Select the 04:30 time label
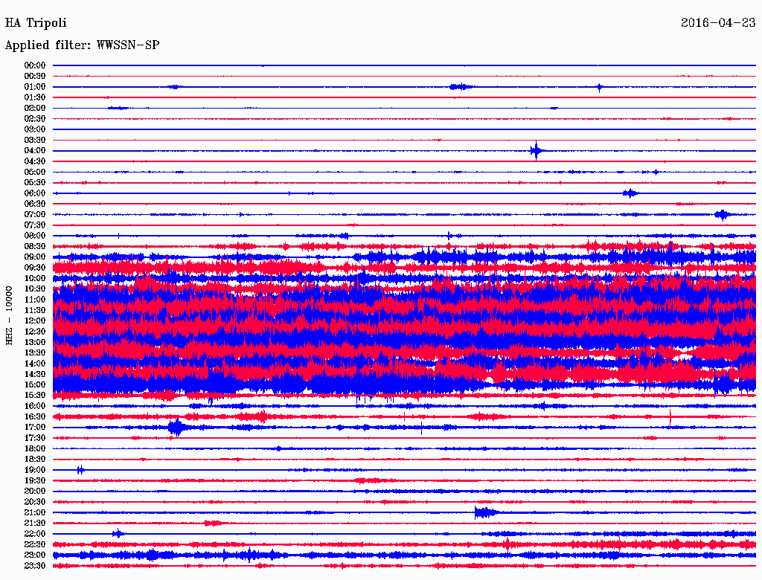 [x=35, y=161]
